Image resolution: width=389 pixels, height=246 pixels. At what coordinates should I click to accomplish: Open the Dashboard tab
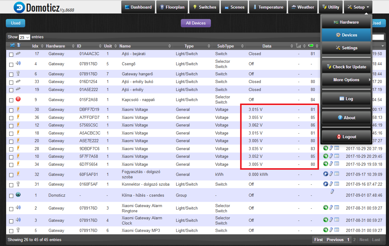tap(138, 7)
